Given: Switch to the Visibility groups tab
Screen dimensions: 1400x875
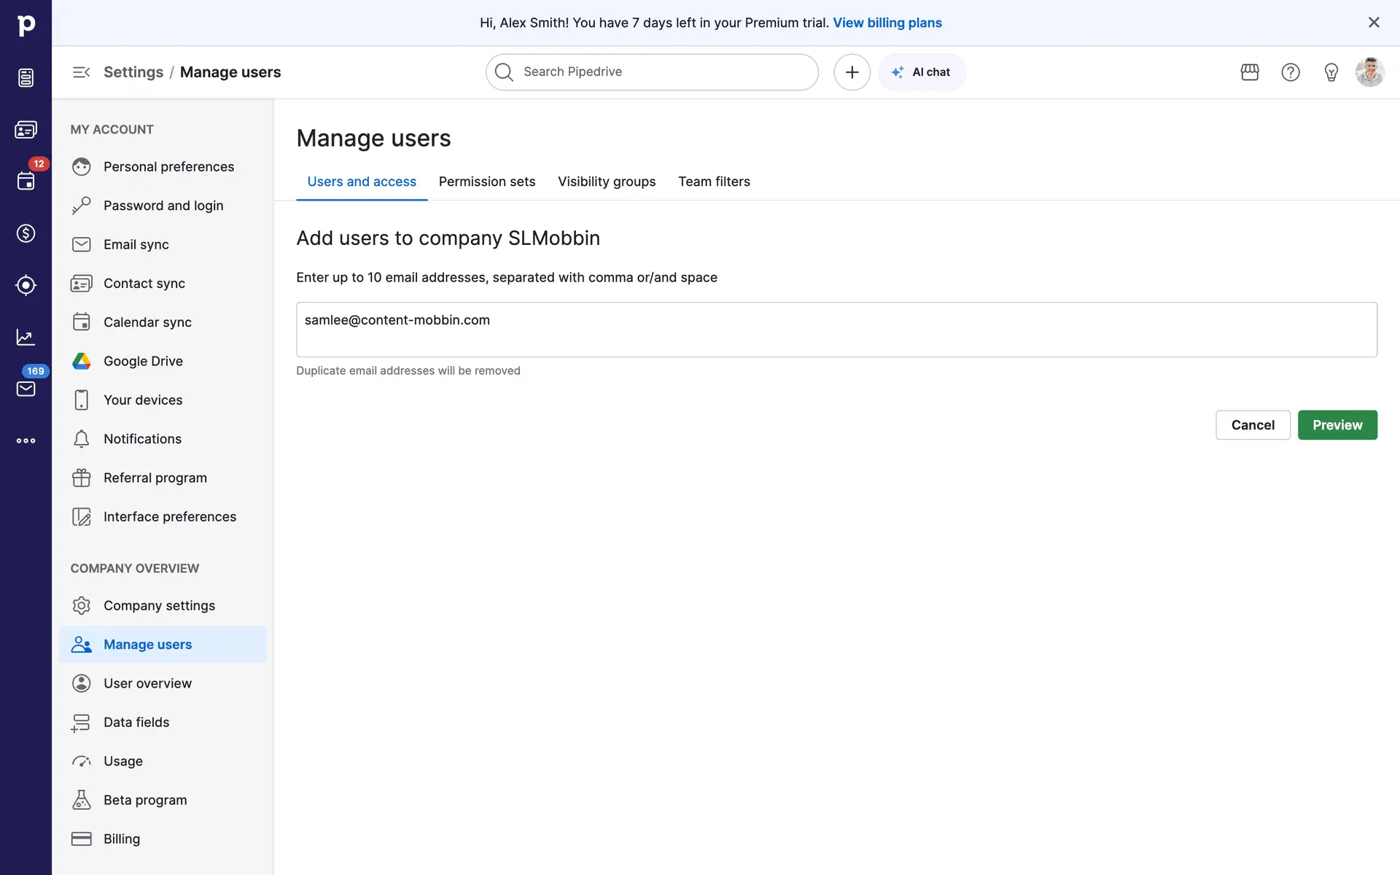Looking at the screenshot, I should pyautogui.click(x=606, y=182).
